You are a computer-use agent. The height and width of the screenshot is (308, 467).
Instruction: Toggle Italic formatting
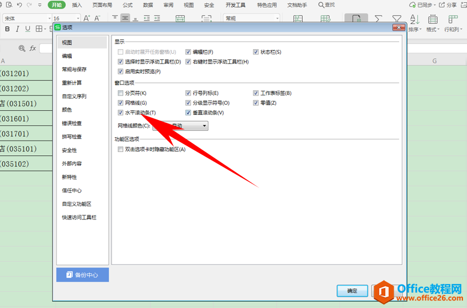(x=18, y=29)
